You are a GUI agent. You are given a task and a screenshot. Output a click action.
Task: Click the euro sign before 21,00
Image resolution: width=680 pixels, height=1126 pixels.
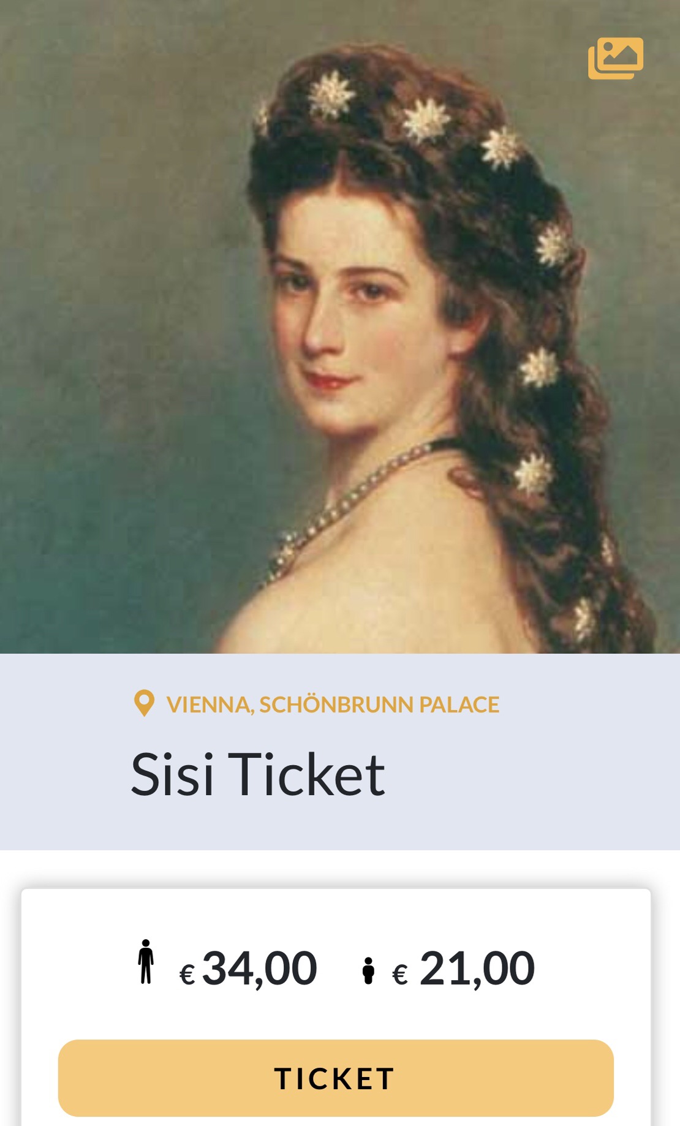click(400, 974)
